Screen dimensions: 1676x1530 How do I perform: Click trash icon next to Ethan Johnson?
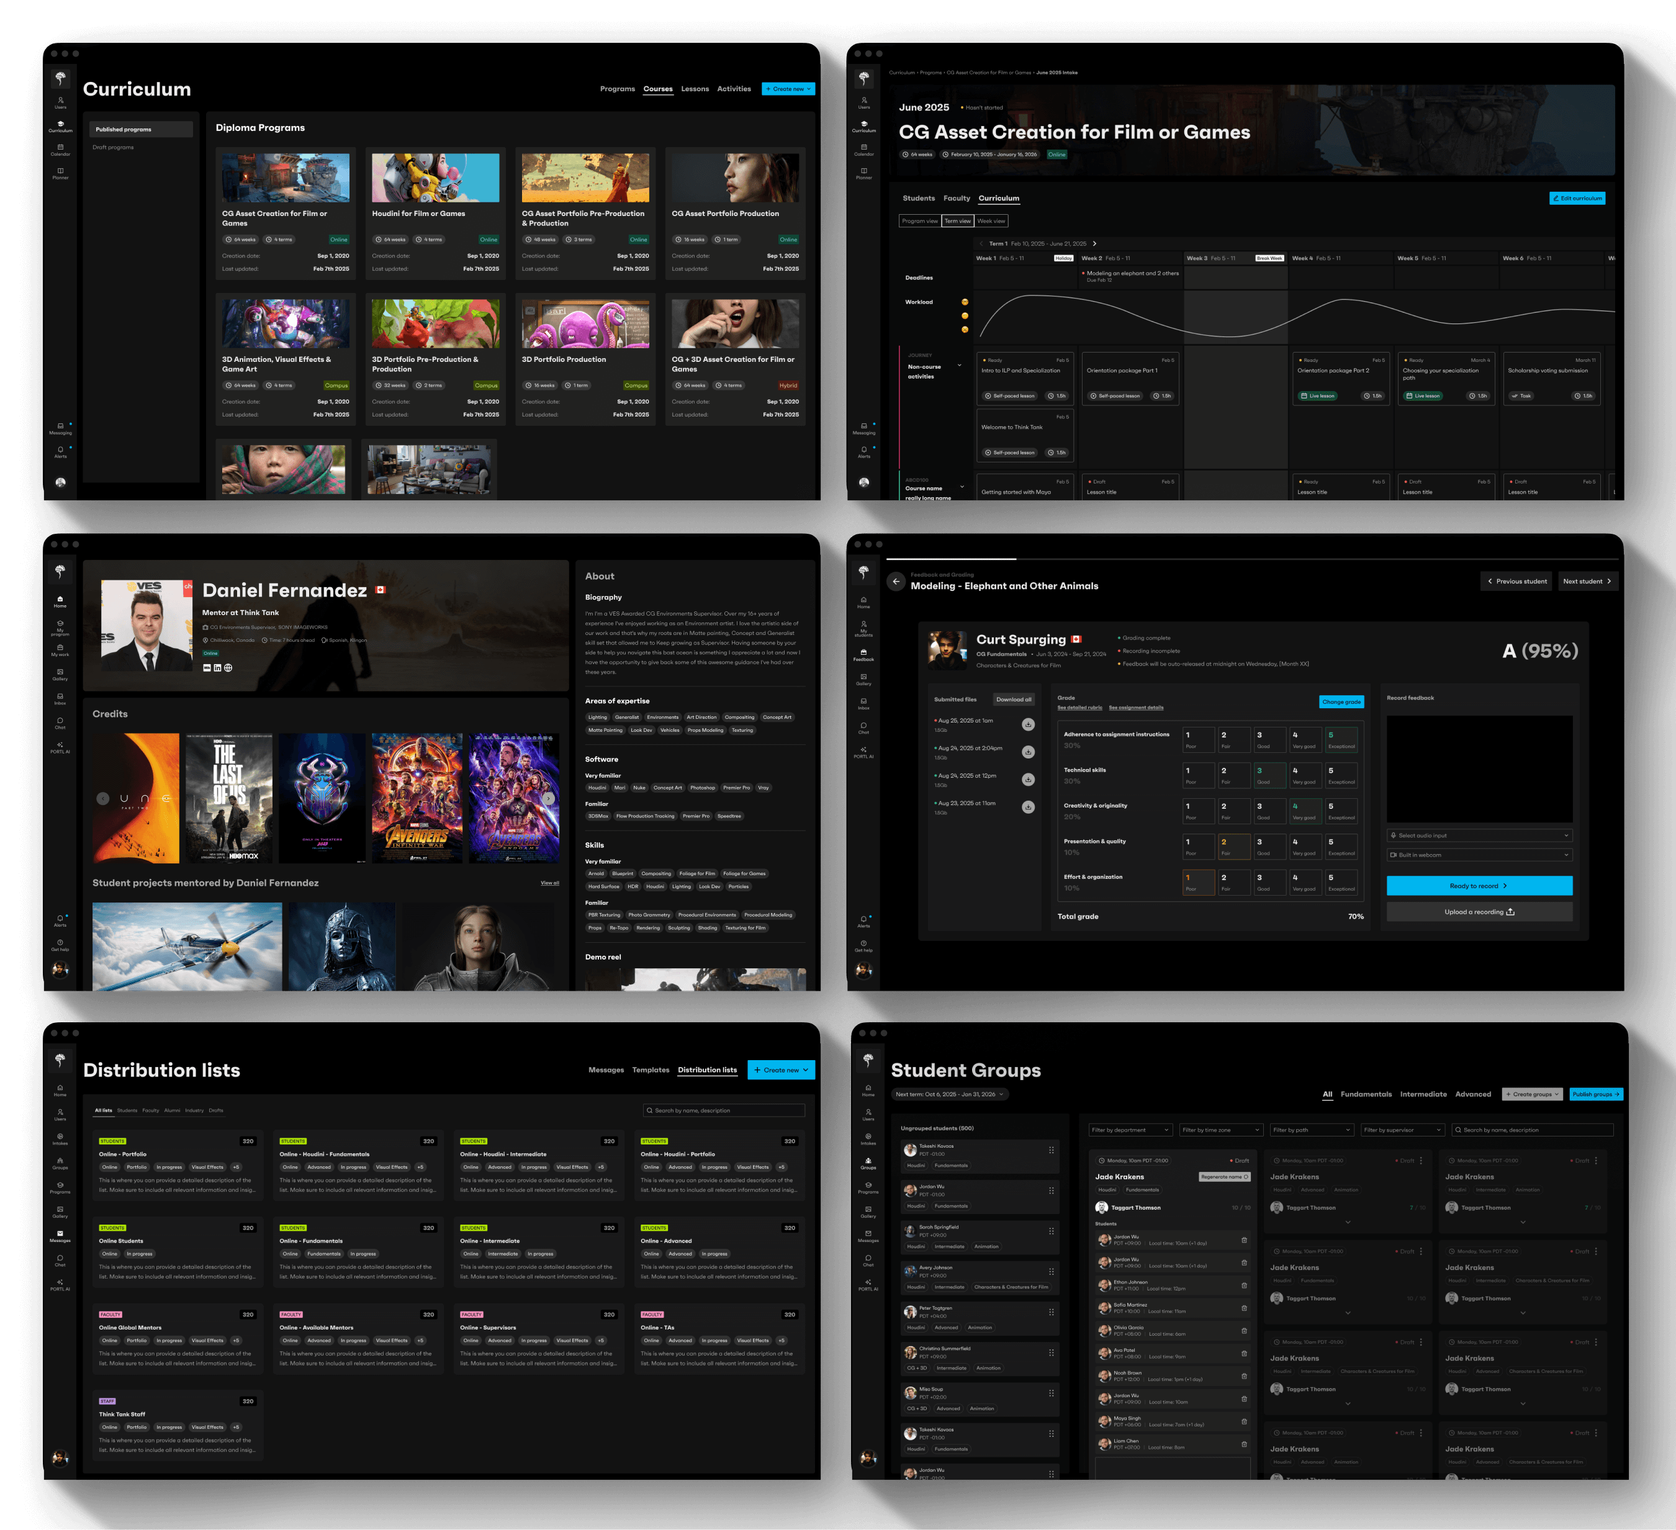[1244, 1285]
